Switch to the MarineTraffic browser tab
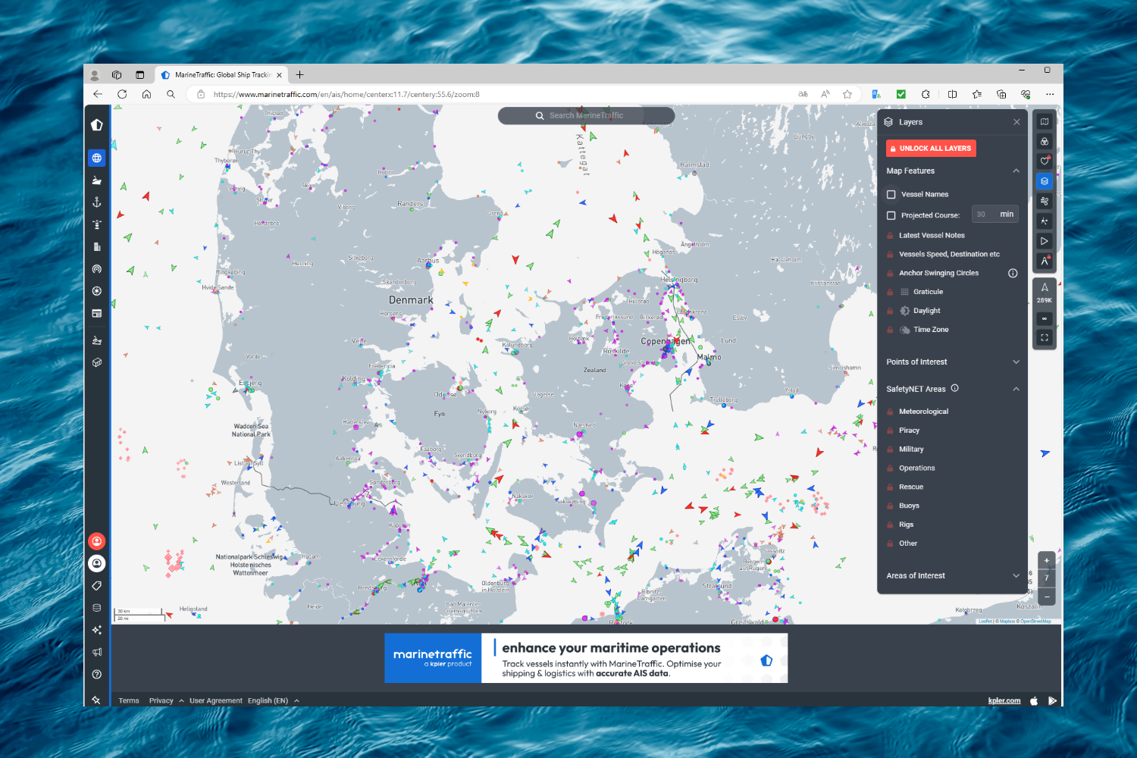 coord(220,74)
